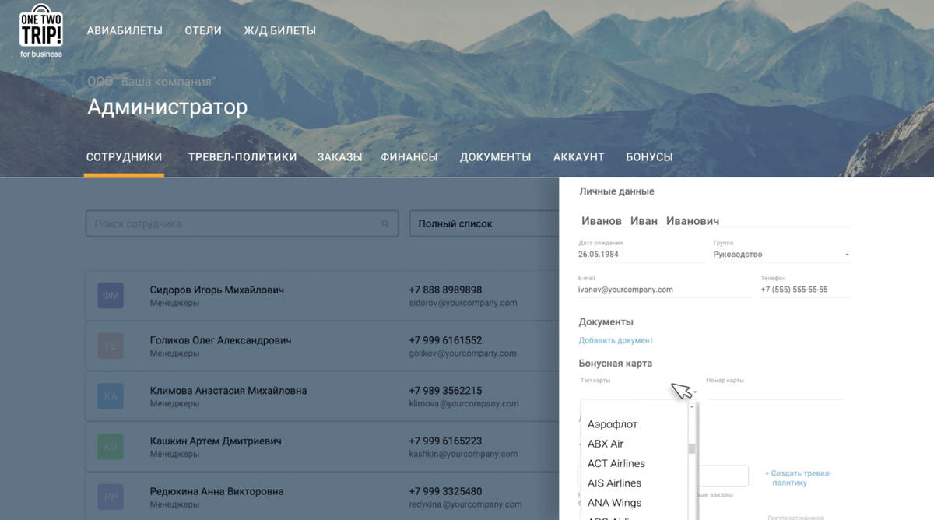Click the Телефон field
The width and height of the screenshot is (934, 520).
[806, 290]
